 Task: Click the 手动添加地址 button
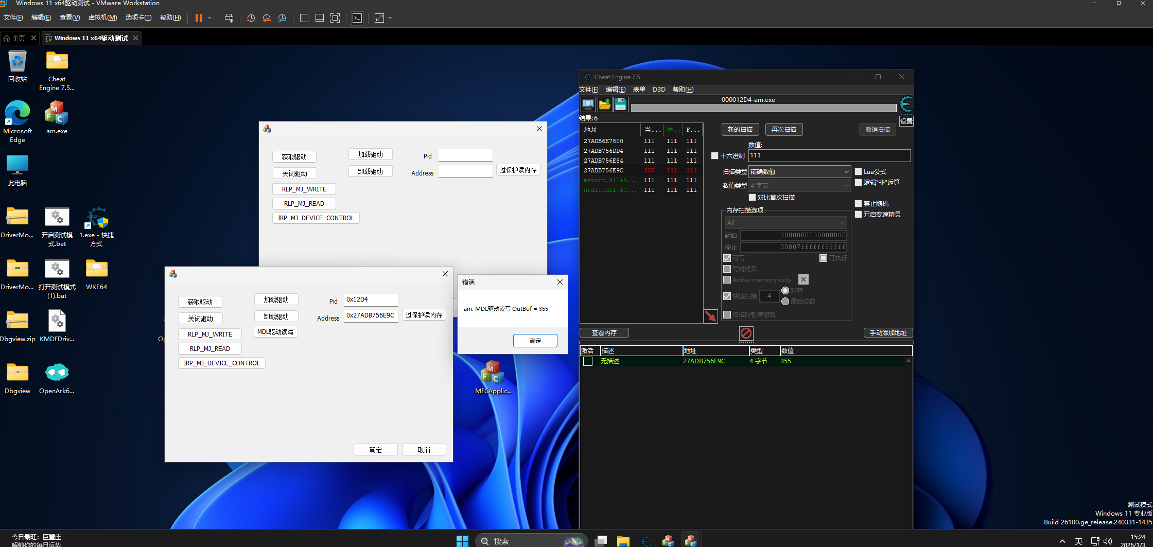(888, 332)
